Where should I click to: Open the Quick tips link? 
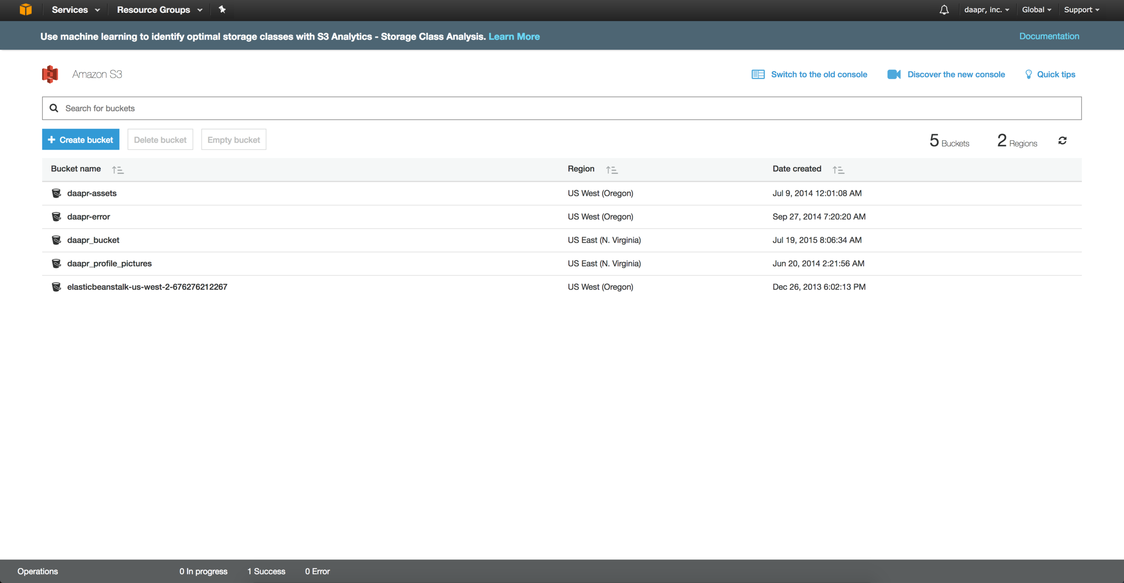pyautogui.click(x=1056, y=74)
